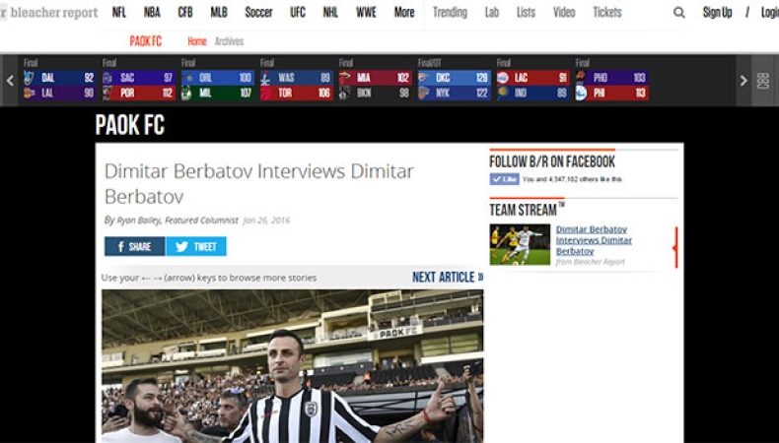Click the article headline Dimitar Berbatov Interviews
The width and height of the screenshot is (779, 443).
point(258,183)
